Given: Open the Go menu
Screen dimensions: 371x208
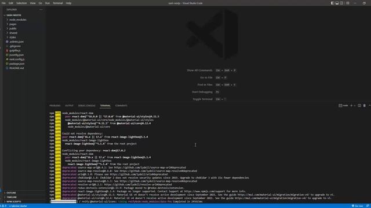Looking at the screenshot, I should (41, 3).
